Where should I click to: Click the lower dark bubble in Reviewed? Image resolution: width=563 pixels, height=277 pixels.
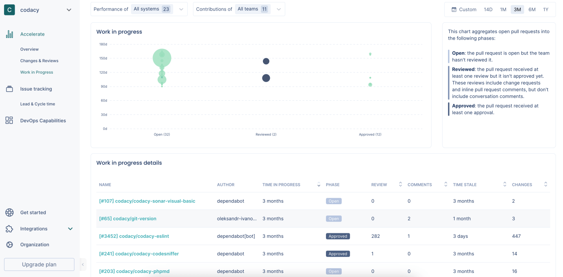pyautogui.click(x=266, y=78)
